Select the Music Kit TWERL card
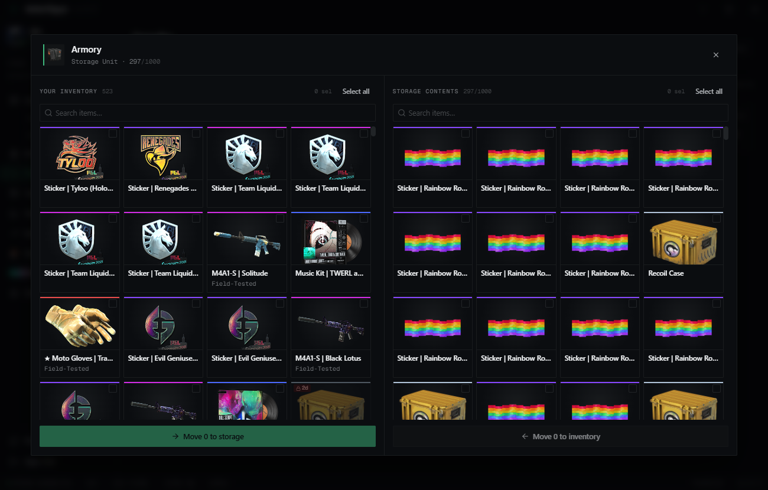Image resolution: width=768 pixels, height=490 pixels. click(331, 252)
